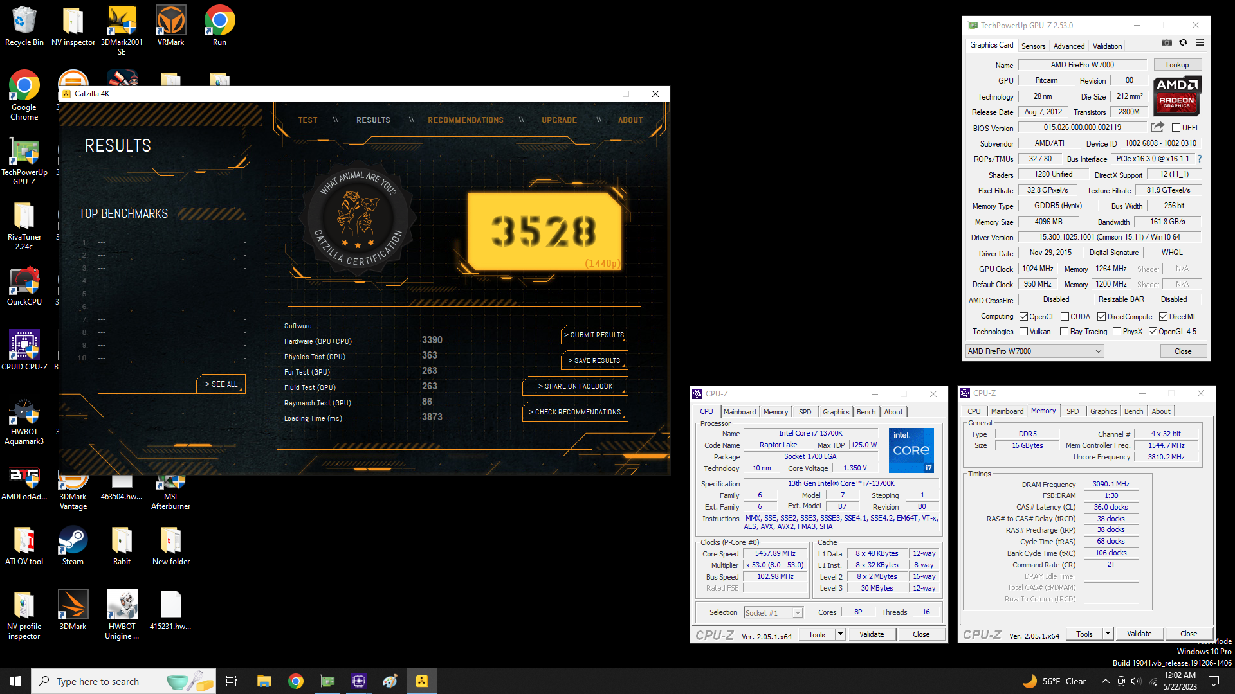Click SUBMIT RESULTS button in Catzilla
Viewport: 1235px width, 694px height.
pyautogui.click(x=594, y=335)
